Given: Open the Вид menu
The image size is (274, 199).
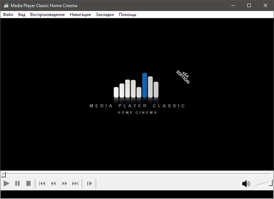Looking at the screenshot, I should click(22, 15).
